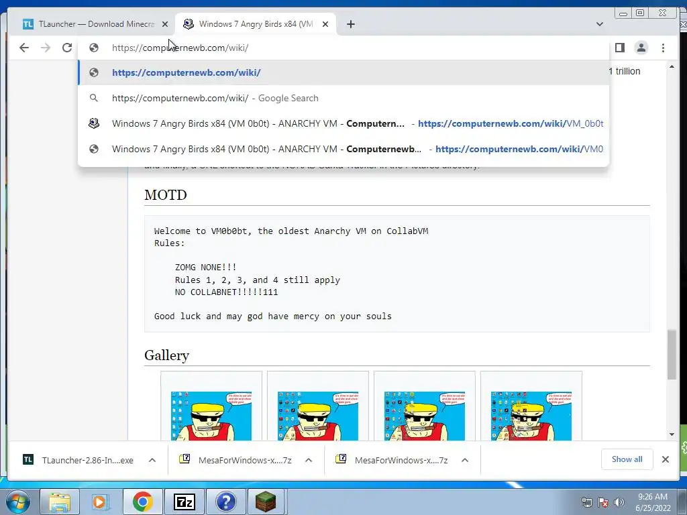The image size is (687, 515).
Task: Select the highlighted computernewb.com/wiki/ suggestion
Action: coord(343,72)
